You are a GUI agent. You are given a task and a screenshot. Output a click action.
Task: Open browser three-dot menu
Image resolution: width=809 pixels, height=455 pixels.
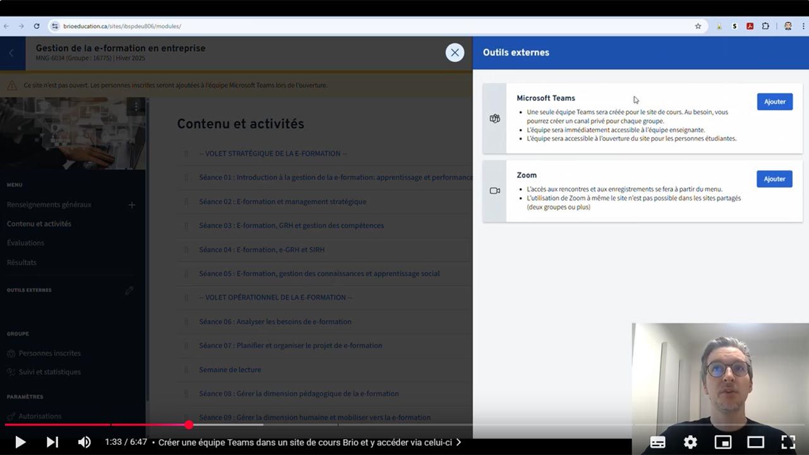pos(803,26)
